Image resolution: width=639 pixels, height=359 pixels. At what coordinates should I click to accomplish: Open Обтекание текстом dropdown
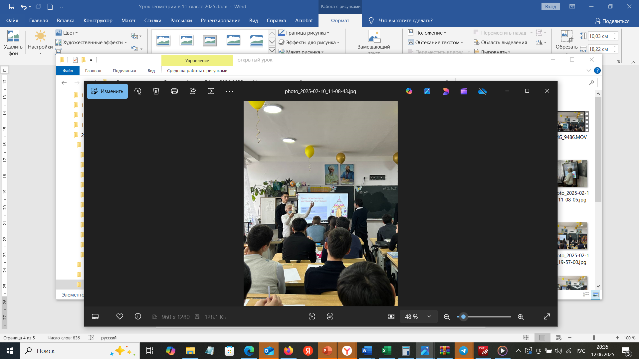click(x=436, y=42)
